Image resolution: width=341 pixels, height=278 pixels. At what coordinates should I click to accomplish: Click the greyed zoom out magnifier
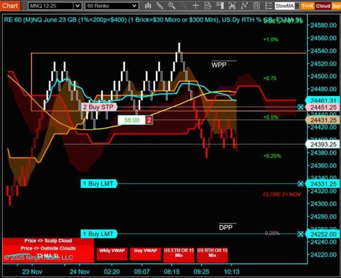coord(183,5)
